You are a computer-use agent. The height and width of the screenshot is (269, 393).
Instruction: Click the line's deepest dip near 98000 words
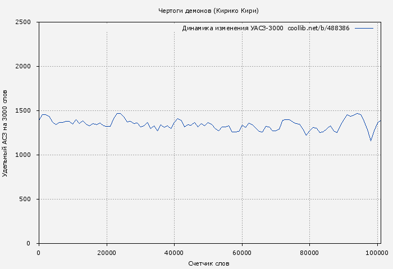(371, 141)
